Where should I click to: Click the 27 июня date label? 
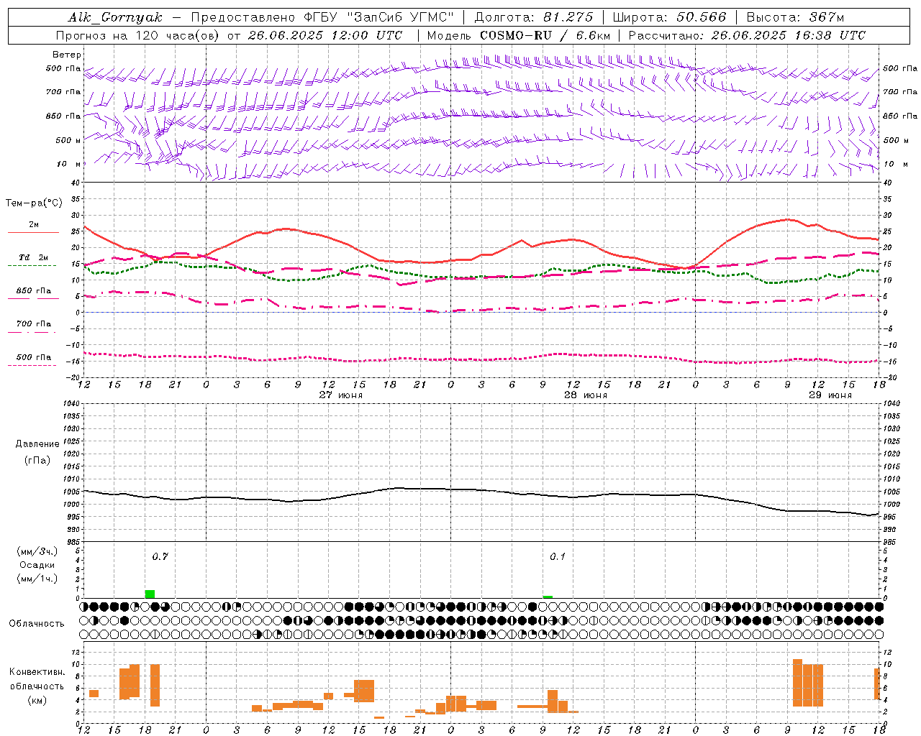tap(341, 395)
